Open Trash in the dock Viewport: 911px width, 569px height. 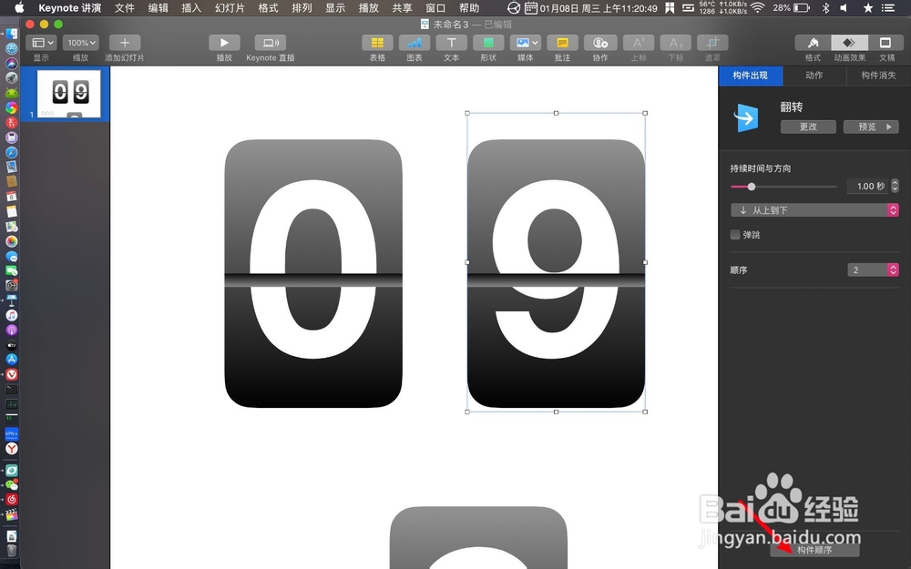point(12,550)
